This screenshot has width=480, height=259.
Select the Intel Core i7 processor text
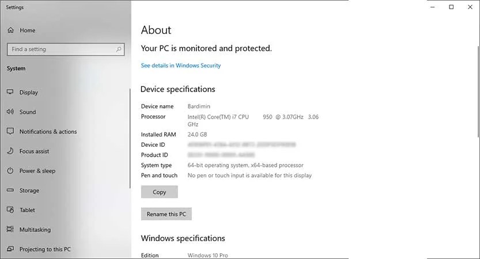coord(253,120)
